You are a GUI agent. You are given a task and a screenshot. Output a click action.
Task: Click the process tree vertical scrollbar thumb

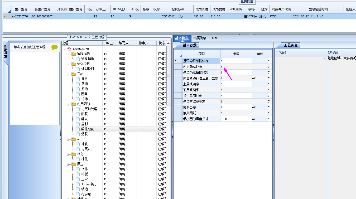point(169,75)
